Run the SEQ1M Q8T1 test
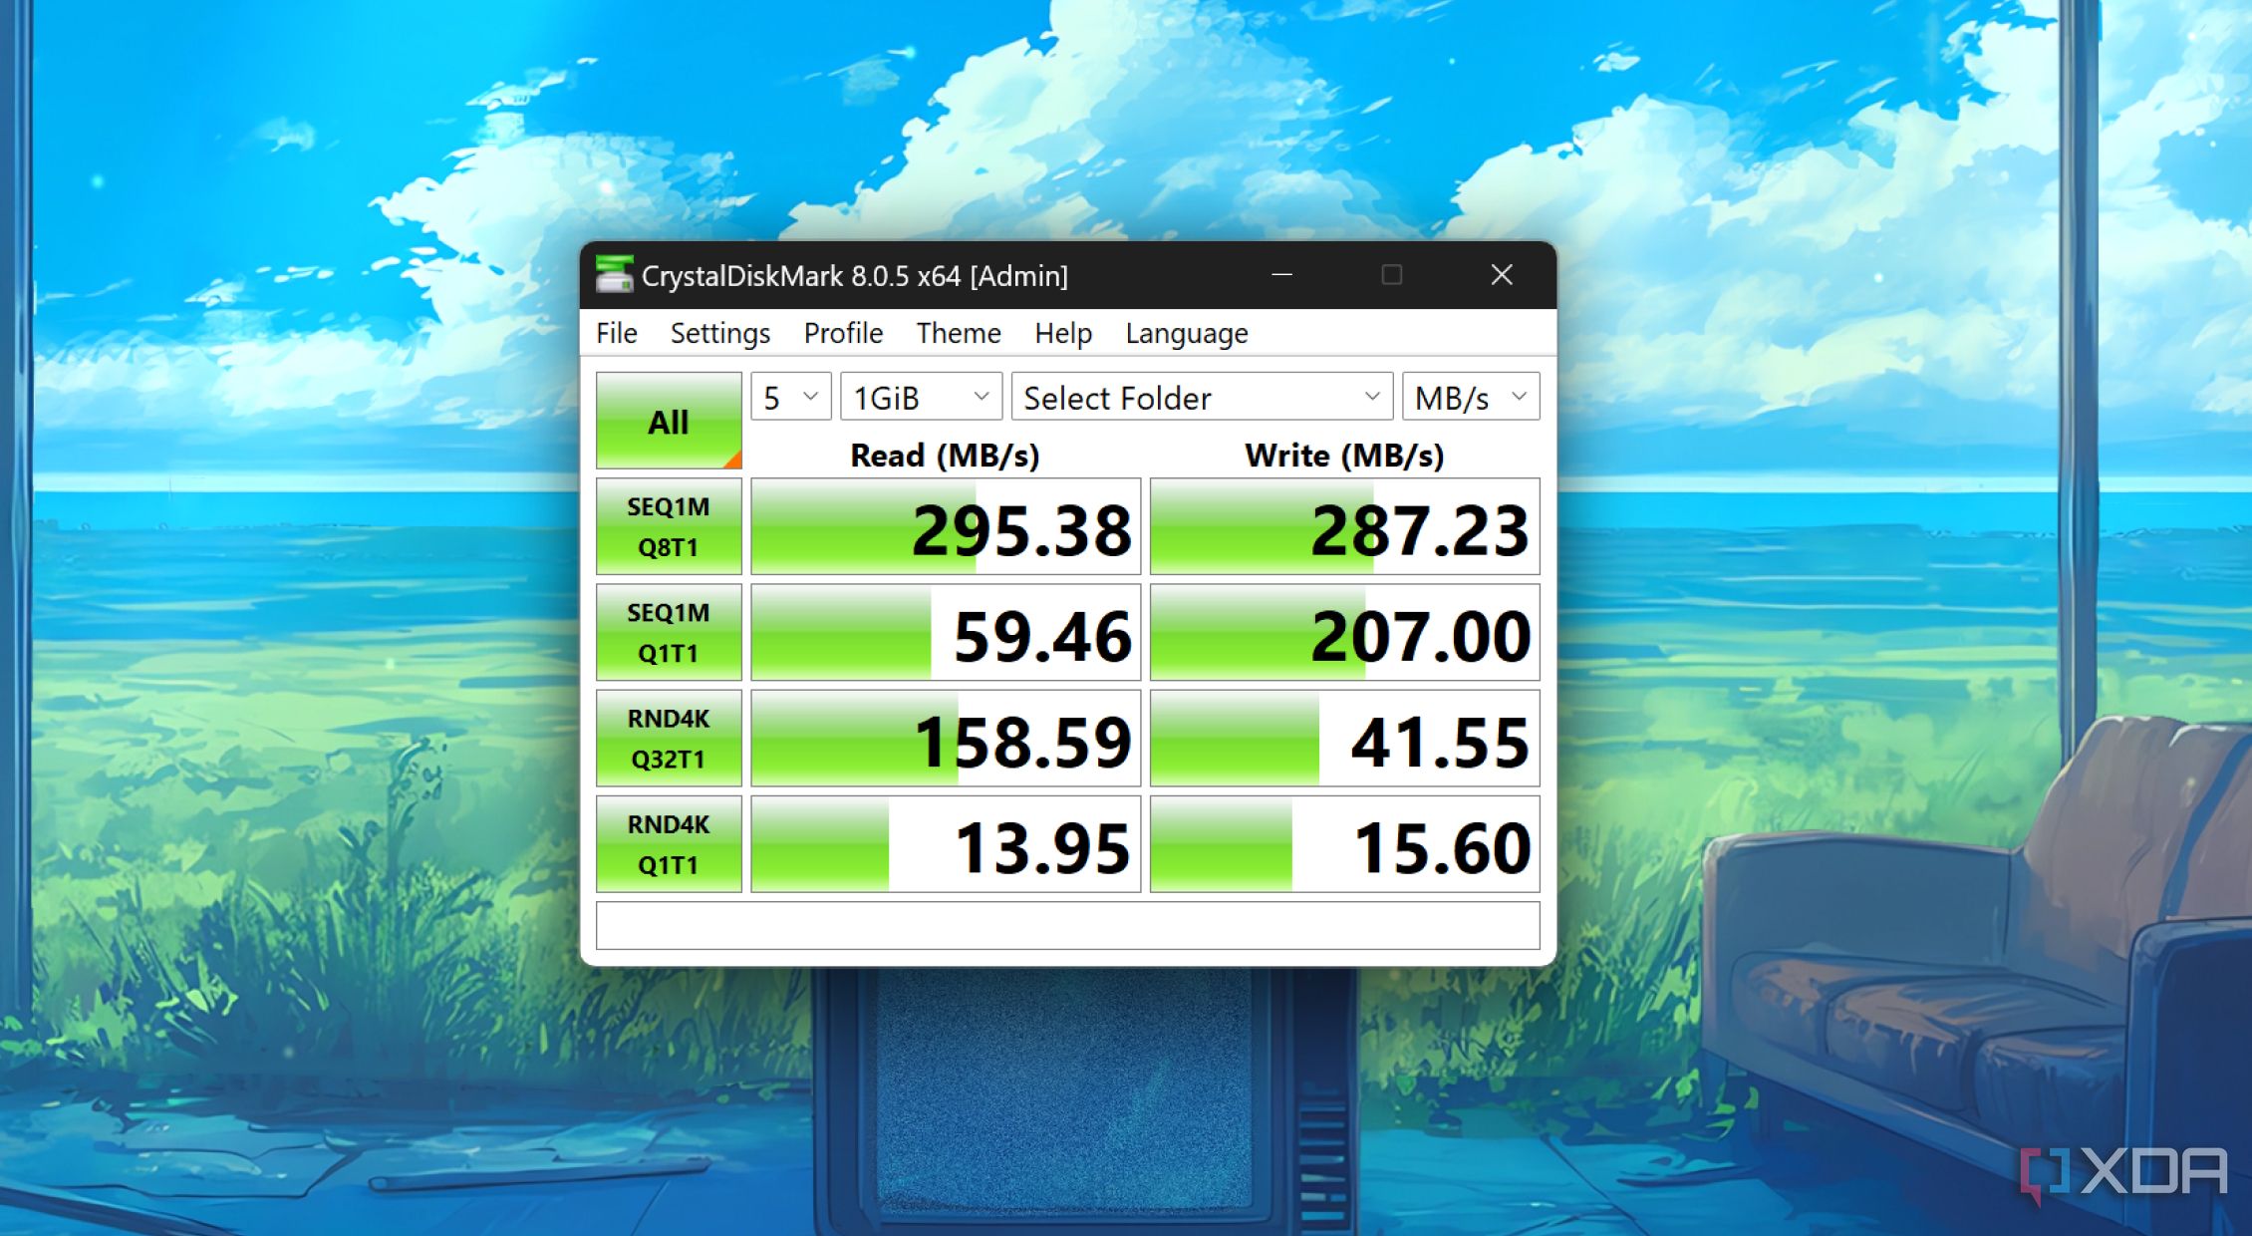The height and width of the screenshot is (1236, 2252). 669,526
